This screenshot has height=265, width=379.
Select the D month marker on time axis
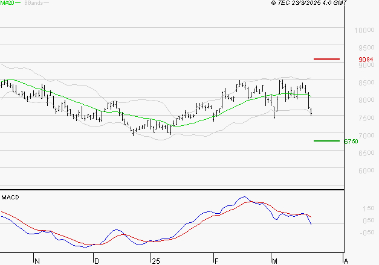pos(96,261)
